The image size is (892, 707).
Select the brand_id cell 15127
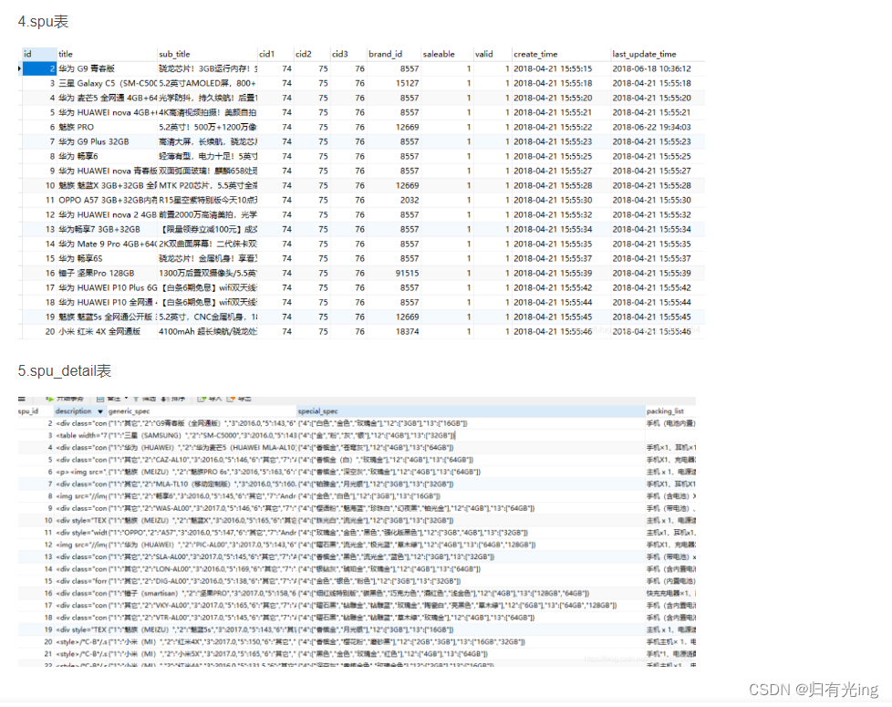coord(394,83)
